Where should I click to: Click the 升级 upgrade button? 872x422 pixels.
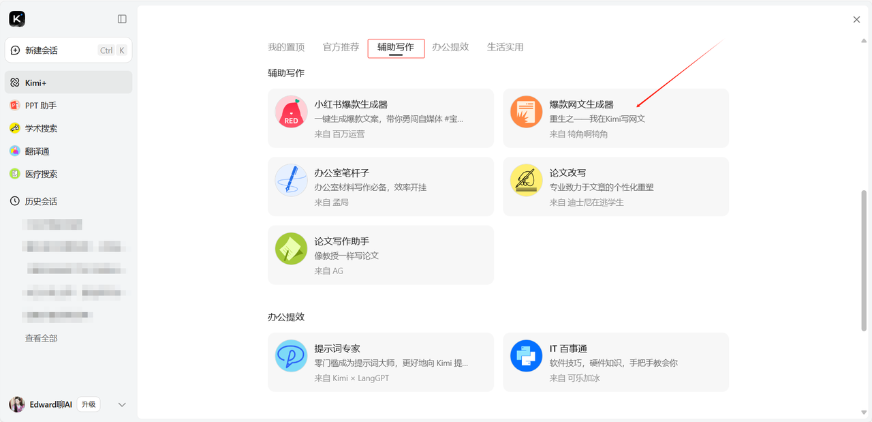tap(89, 404)
